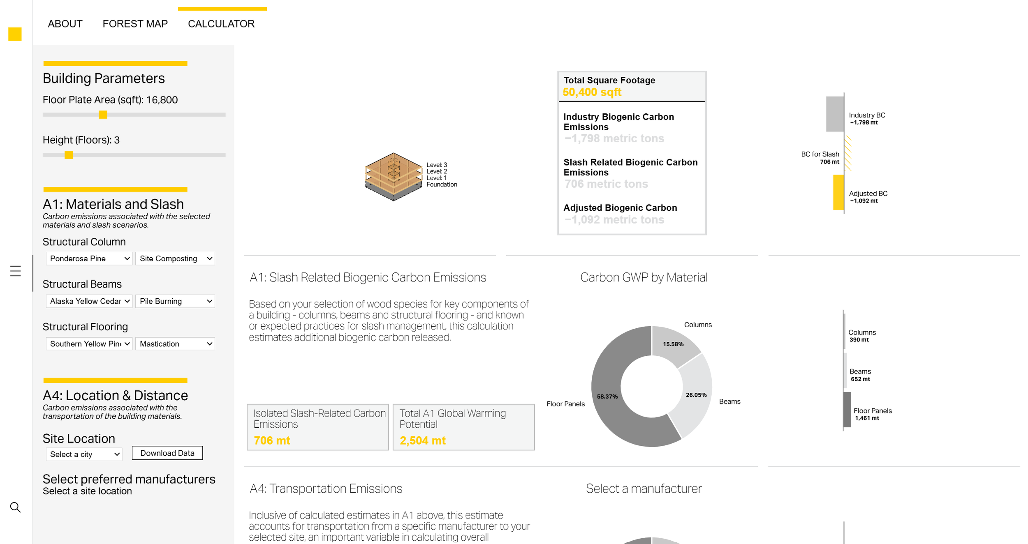This screenshot has width=1028, height=544.
Task: Open the Alaska Yellow Cedar beams dropdown
Action: click(89, 301)
